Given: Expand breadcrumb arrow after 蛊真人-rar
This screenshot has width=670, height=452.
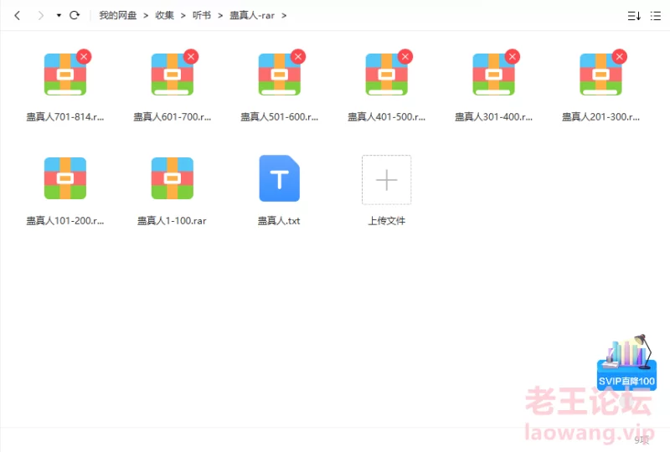Looking at the screenshot, I should click(284, 16).
